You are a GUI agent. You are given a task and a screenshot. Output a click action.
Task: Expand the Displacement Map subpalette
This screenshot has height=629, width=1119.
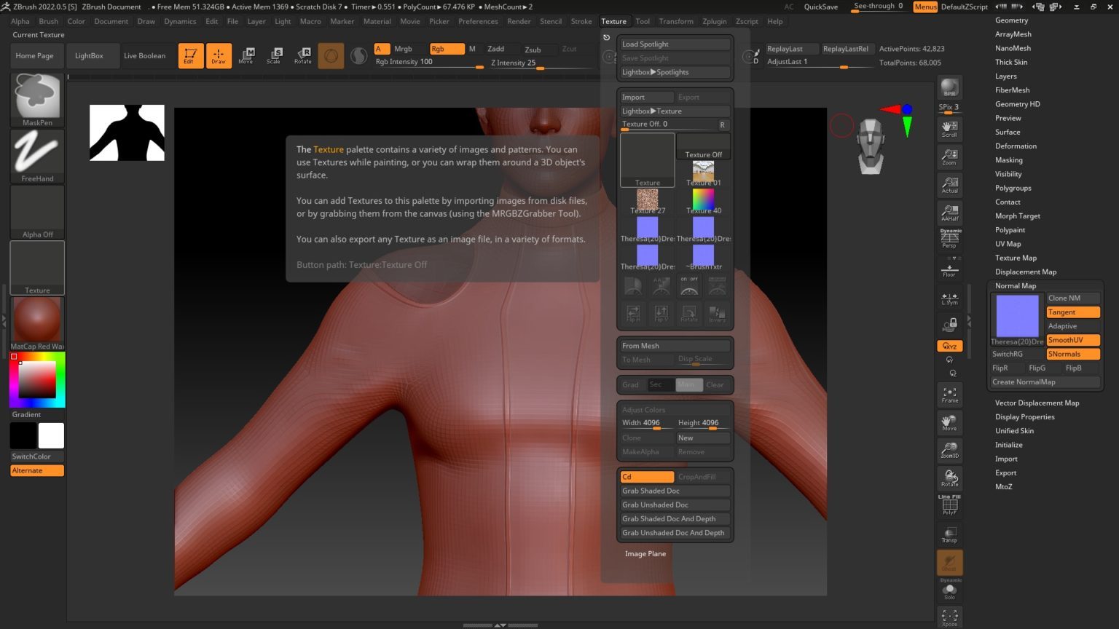[x=1026, y=272]
